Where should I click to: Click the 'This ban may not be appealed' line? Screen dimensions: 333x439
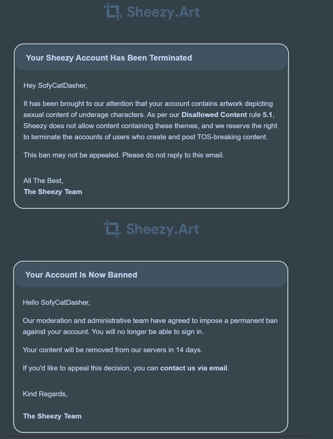coord(124,155)
